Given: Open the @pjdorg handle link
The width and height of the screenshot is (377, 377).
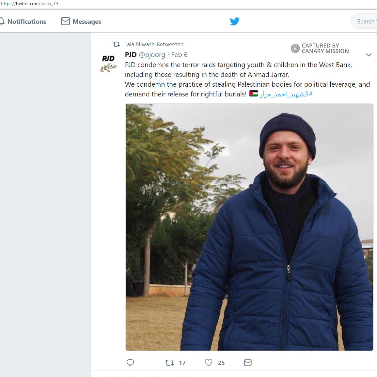Looking at the screenshot, I should [x=152, y=55].
